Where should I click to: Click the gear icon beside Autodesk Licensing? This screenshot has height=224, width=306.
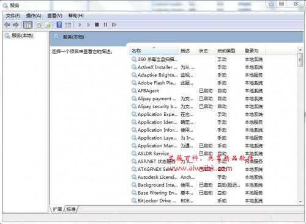pos(134,177)
